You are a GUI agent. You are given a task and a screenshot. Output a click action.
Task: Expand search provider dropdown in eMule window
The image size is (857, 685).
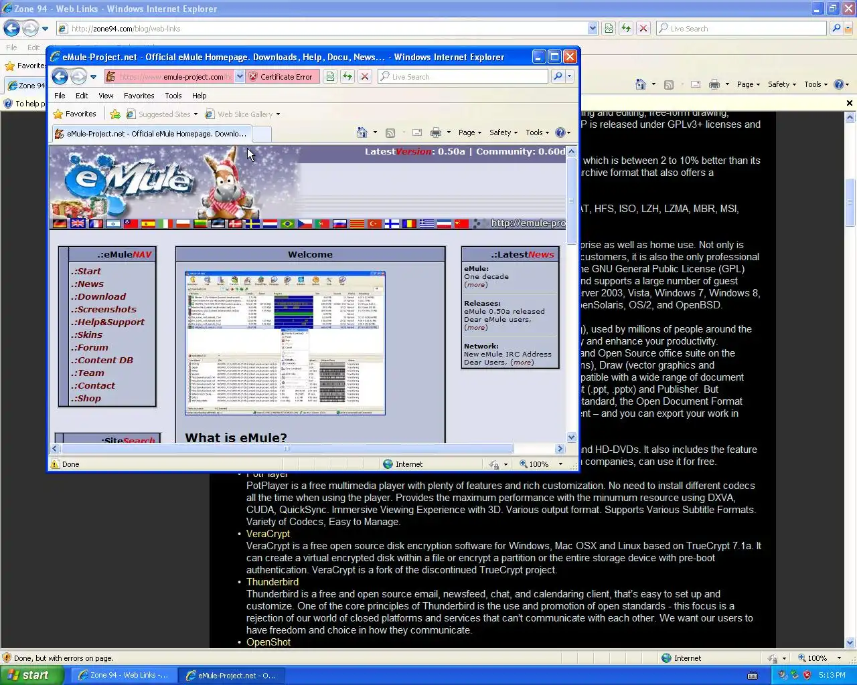click(x=570, y=77)
